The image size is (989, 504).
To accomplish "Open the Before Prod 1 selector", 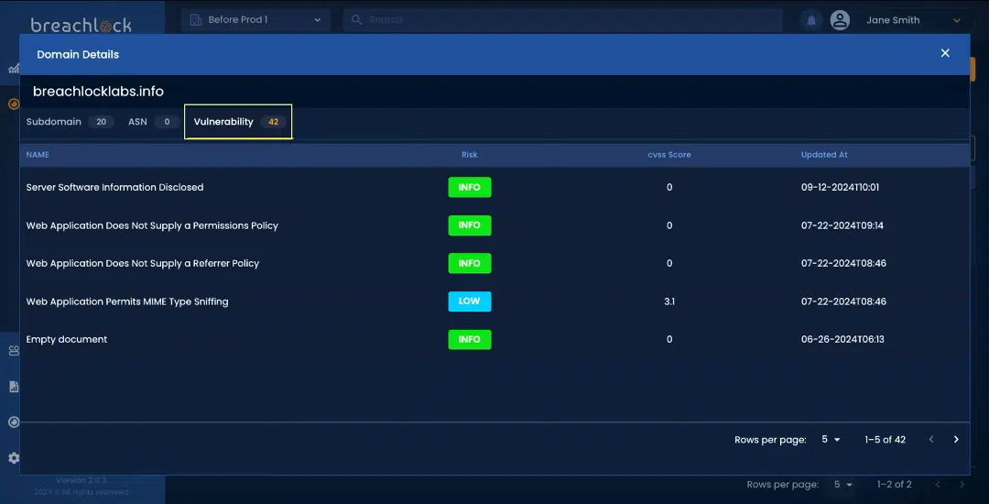I will pos(255,20).
